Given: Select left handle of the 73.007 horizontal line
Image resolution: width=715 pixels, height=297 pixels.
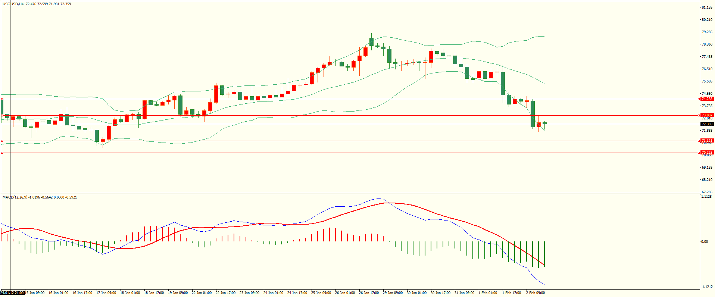Looking at the screenshot, I should (2, 115).
